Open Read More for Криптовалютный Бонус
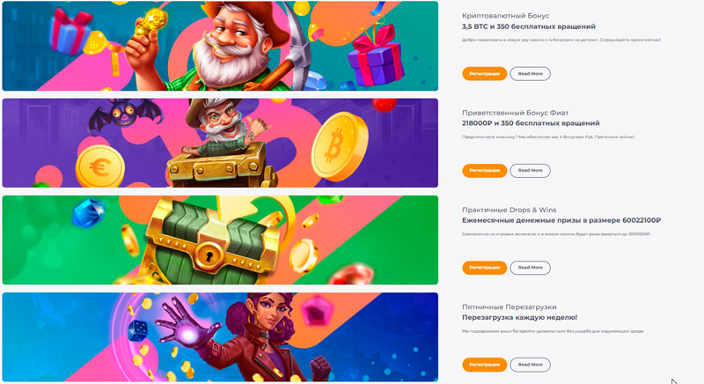This screenshot has width=704, height=384. pos(531,74)
